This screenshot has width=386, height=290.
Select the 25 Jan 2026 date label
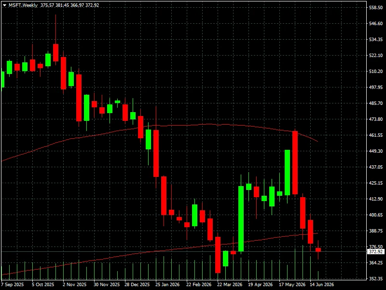tap(167, 285)
